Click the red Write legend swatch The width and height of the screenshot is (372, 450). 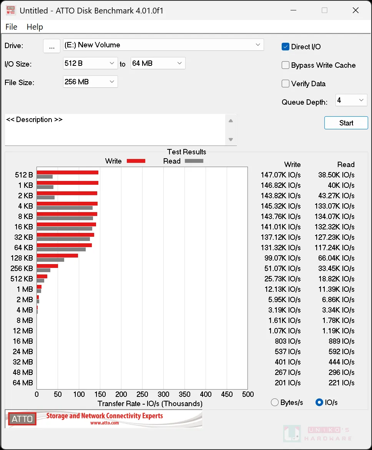click(136, 161)
